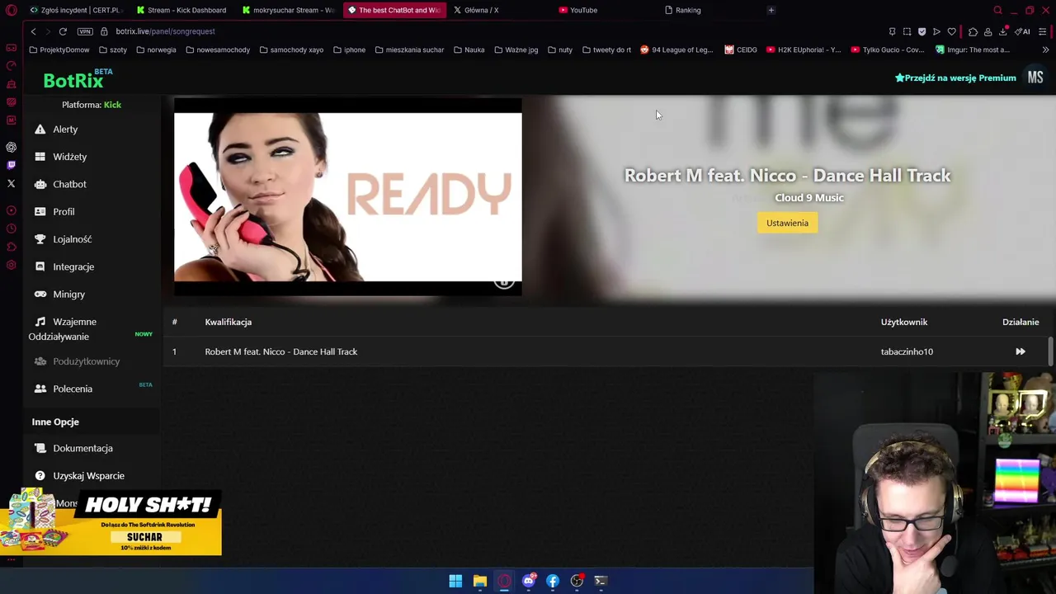Open the CEIDG bookmark
Viewport: 1056px width, 594px height.
741,49
